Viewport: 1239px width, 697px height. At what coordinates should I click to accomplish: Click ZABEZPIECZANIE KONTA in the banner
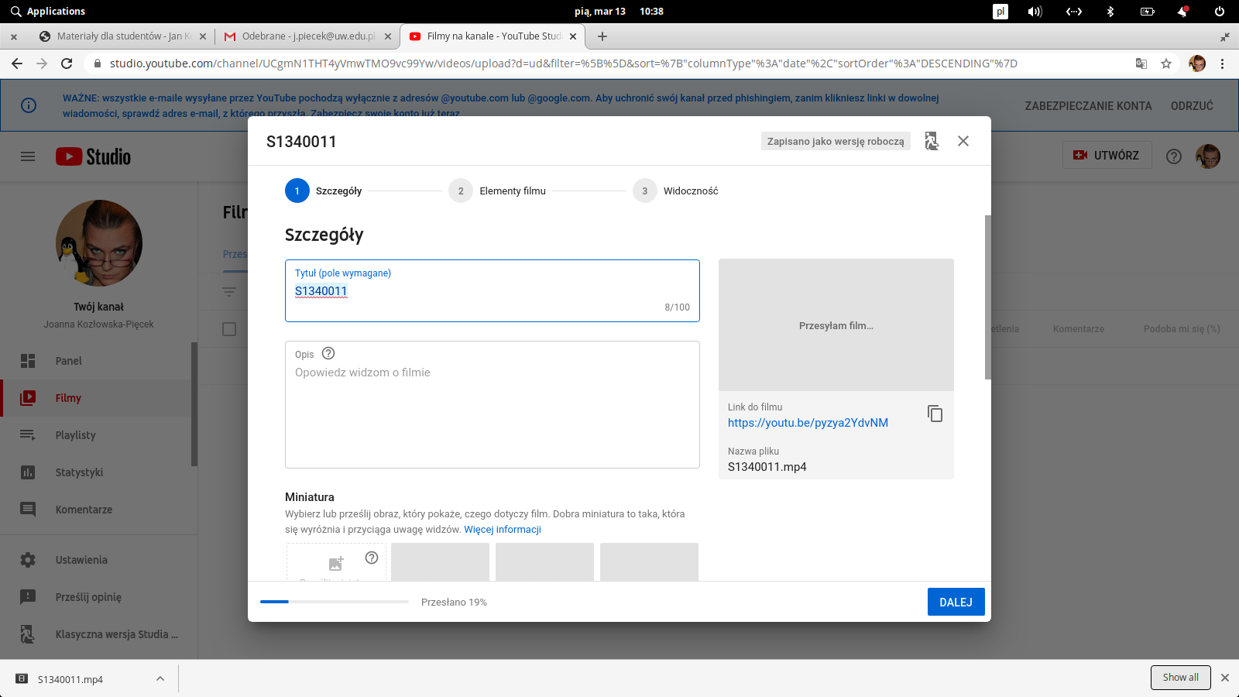tap(1088, 106)
